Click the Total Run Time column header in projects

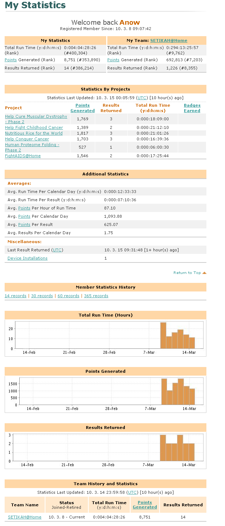(153, 108)
